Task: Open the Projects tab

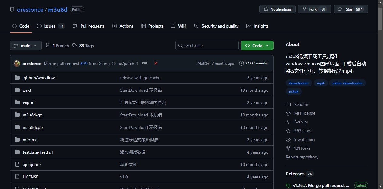Action: [152, 26]
